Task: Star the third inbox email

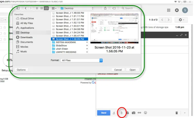Action: pos(5,39)
